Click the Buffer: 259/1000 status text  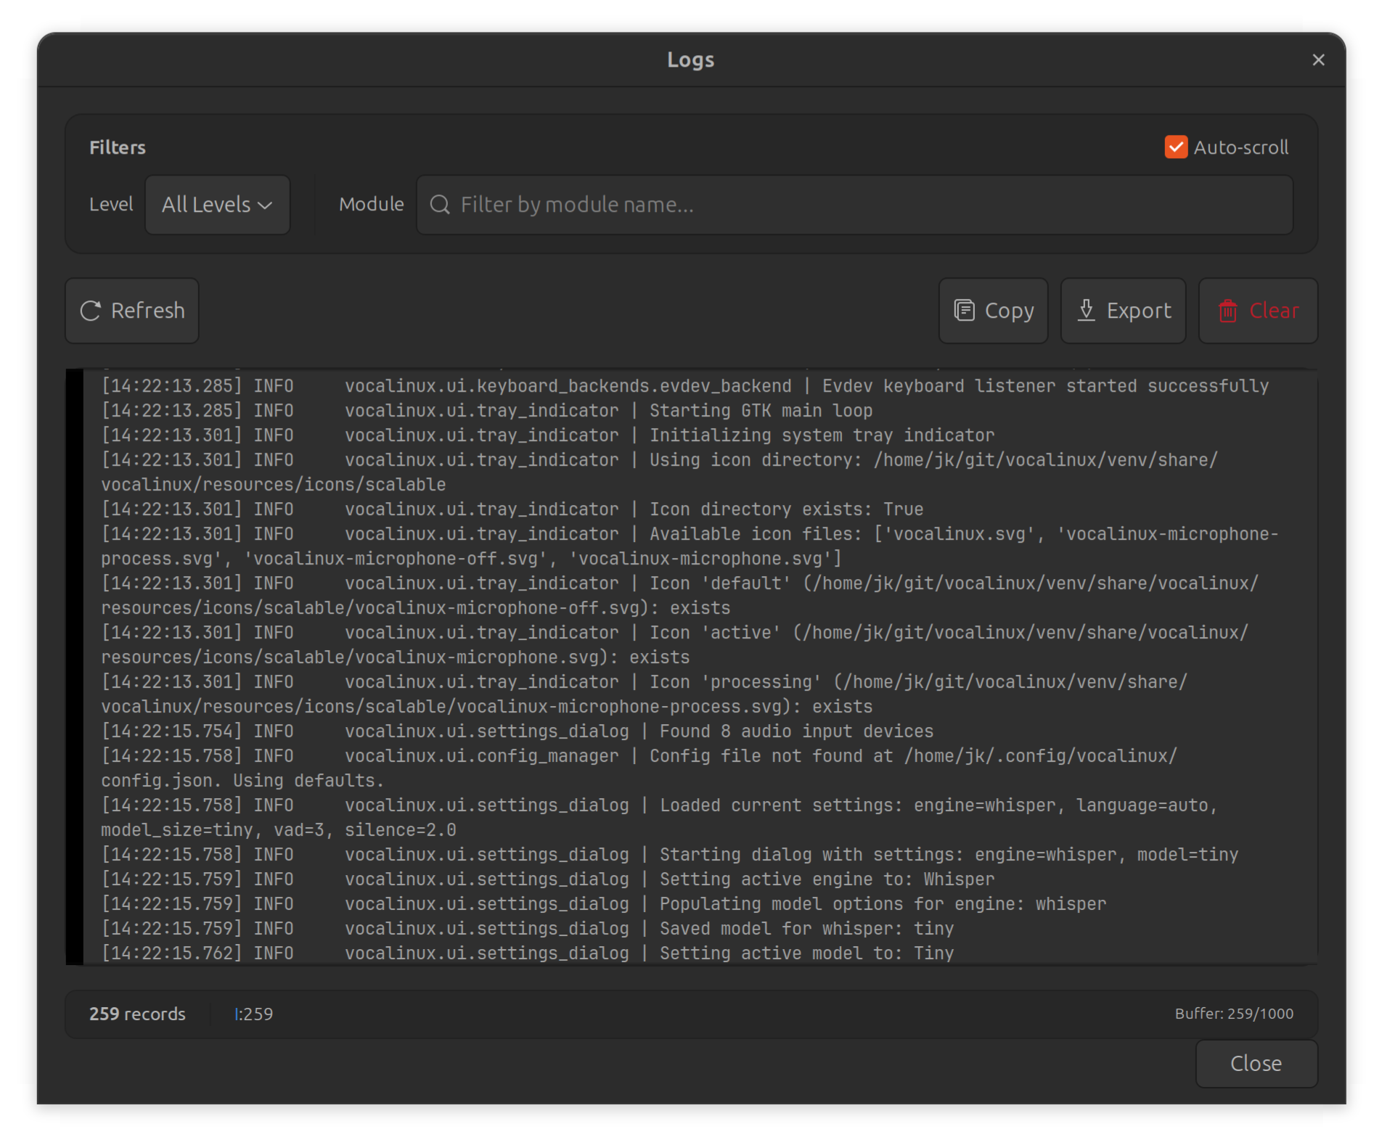click(1234, 1014)
